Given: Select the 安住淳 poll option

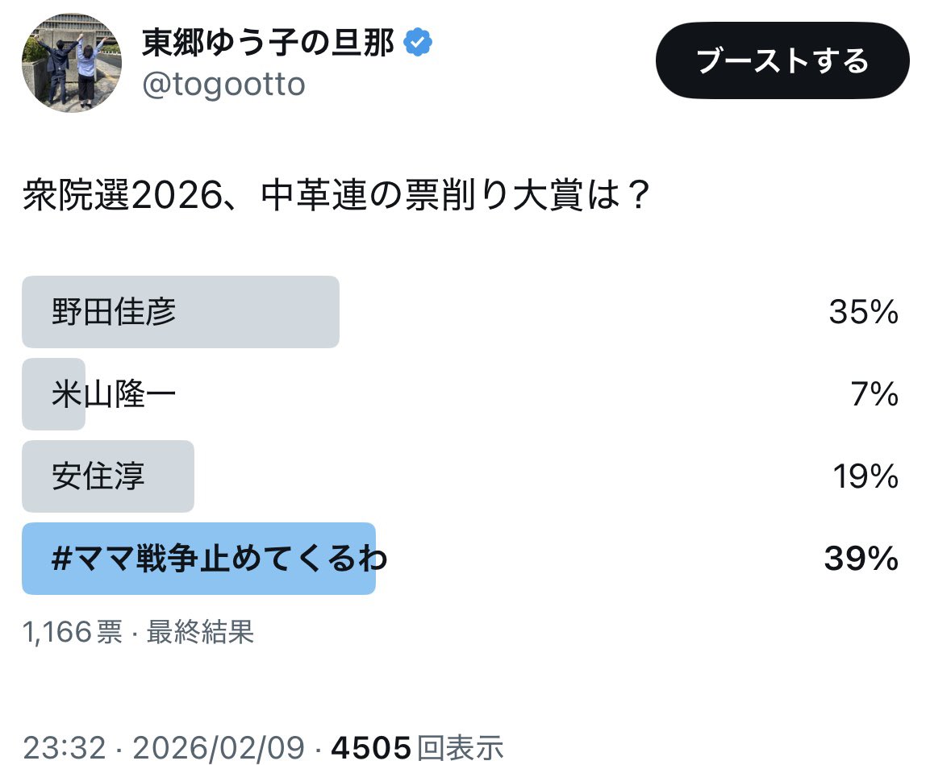Looking at the screenshot, I should [x=98, y=477].
